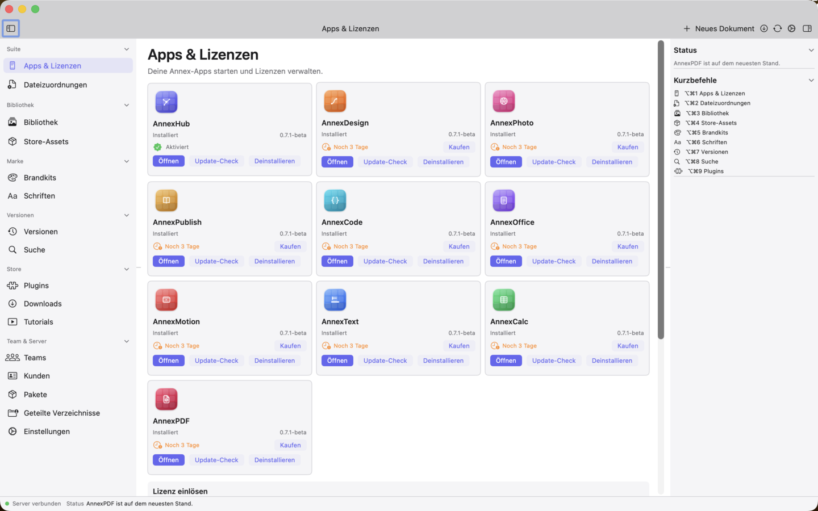Image resolution: width=818 pixels, height=511 pixels.
Task: Click the main content vertical scrollbar
Action: (661, 190)
